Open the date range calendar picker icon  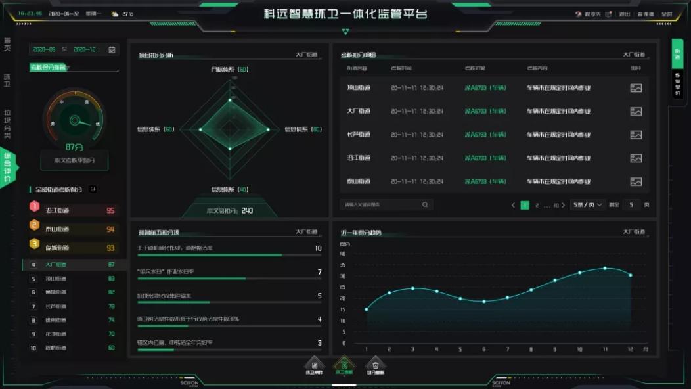click(112, 49)
